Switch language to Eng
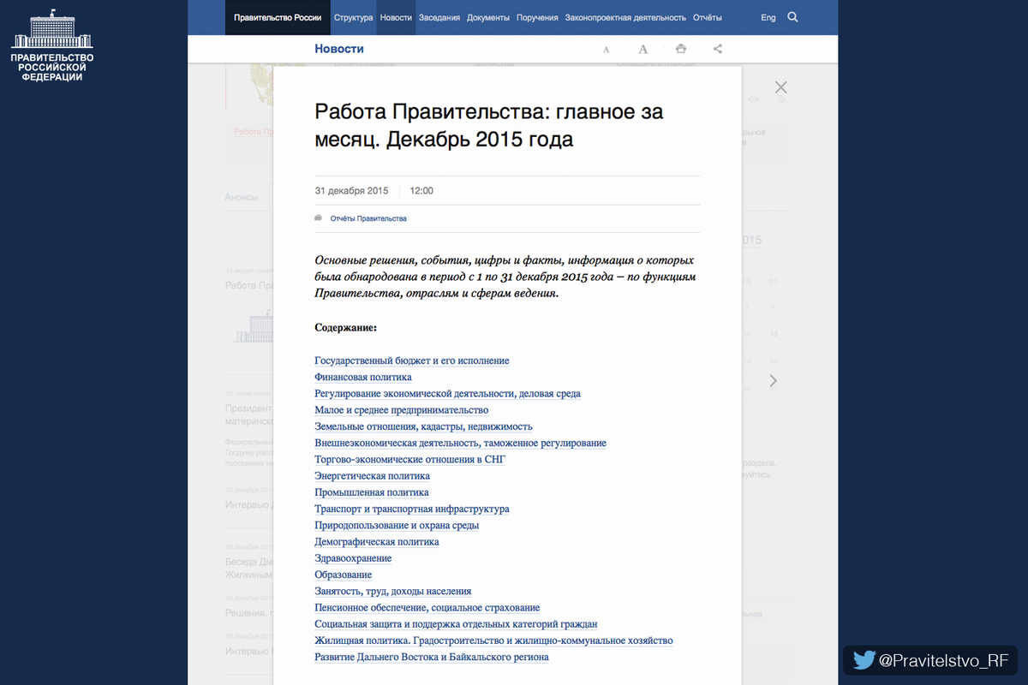Image resolution: width=1028 pixels, height=685 pixels. point(768,17)
